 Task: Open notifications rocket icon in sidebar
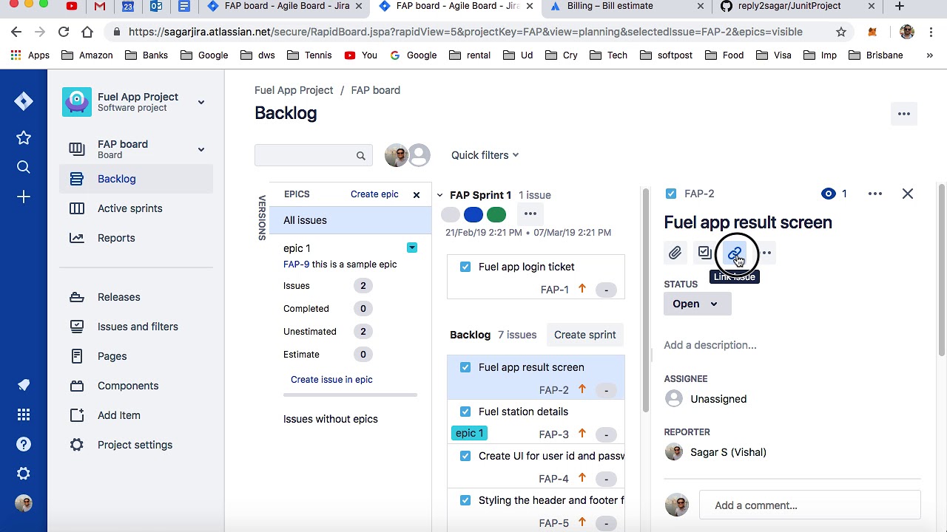click(x=24, y=385)
